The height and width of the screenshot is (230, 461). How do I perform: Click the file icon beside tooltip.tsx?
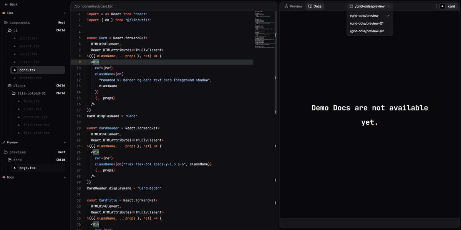pyautogui.click(x=15, y=78)
